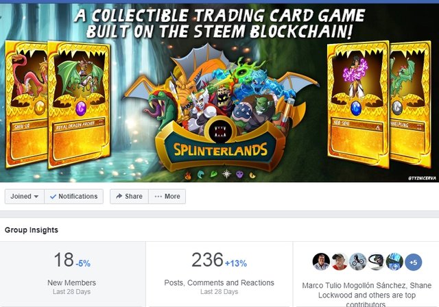Screen dimensions: 439x307
Task: Click the second contributor avatar with cap
Action: pos(340,262)
